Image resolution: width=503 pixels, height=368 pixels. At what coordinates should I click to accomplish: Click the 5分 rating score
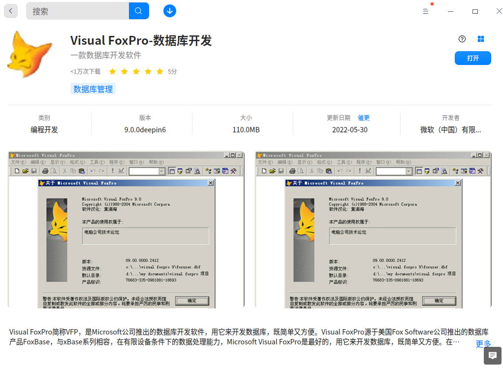[172, 71]
